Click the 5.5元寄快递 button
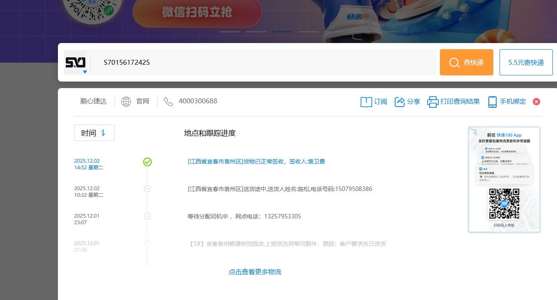Image resolution: width=557 pixels, height=300 pixels. (x=526, y=62)
